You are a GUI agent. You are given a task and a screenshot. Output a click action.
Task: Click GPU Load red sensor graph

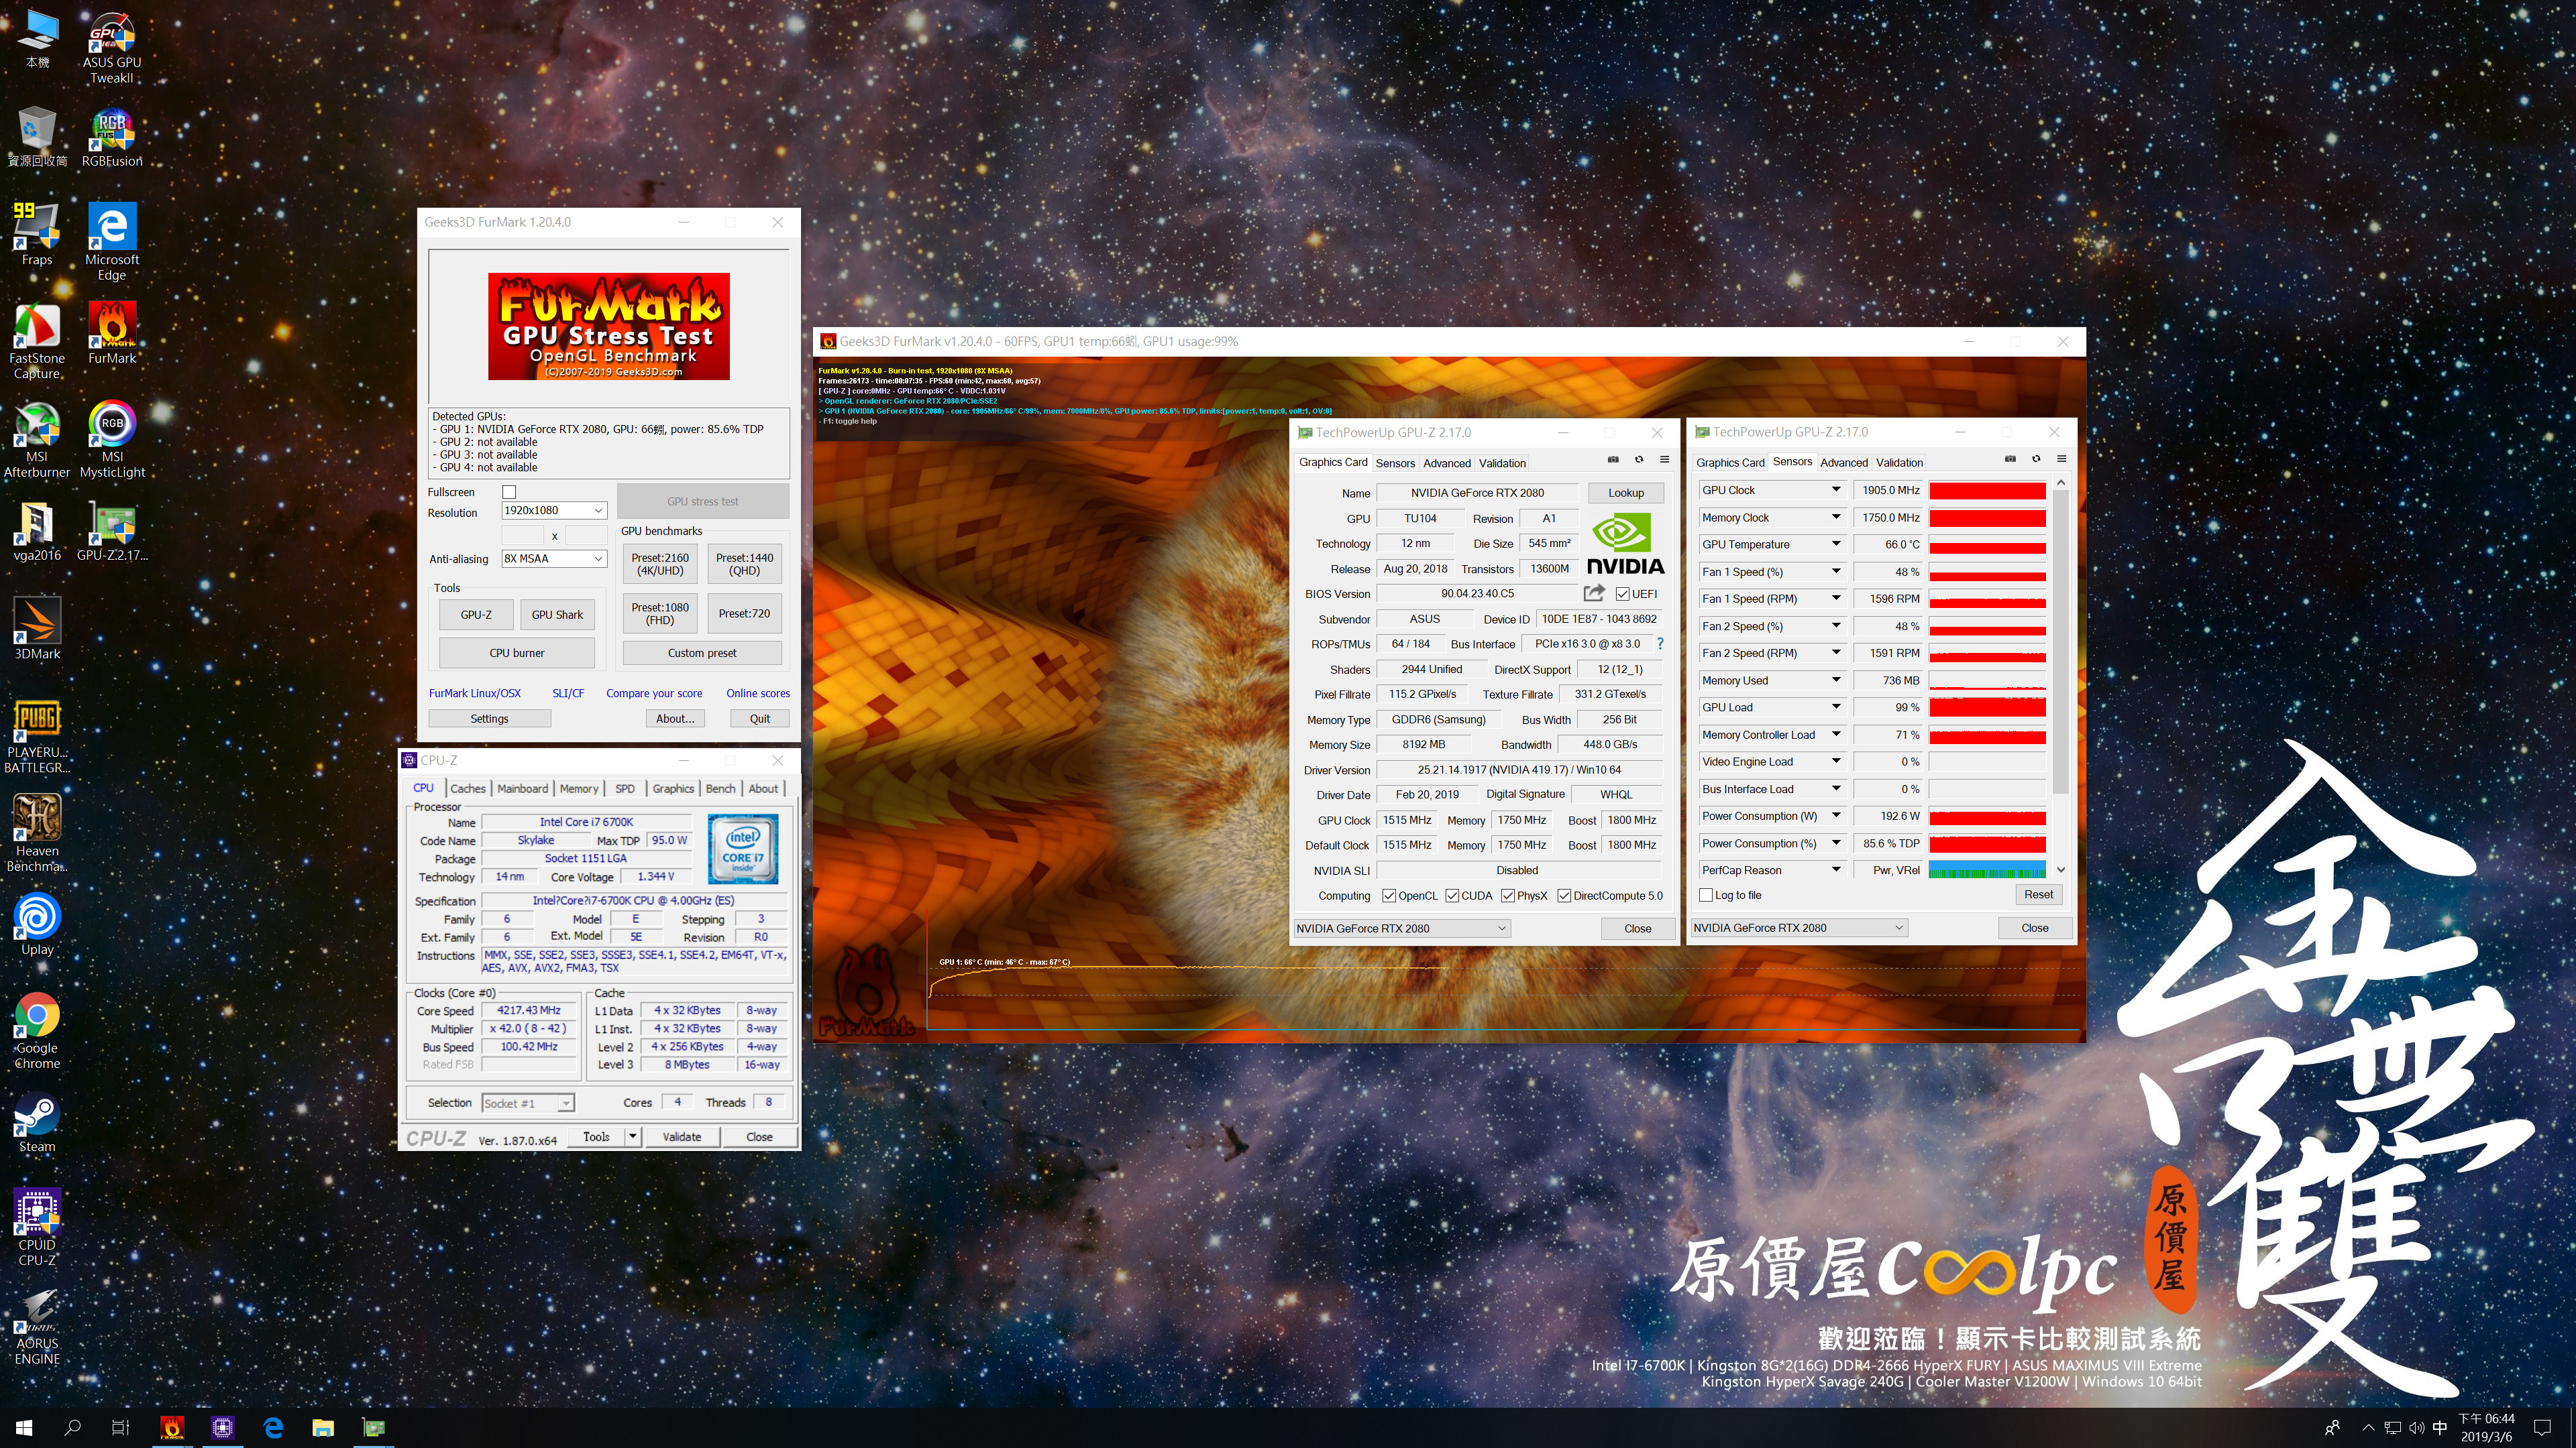[1987, 707]
